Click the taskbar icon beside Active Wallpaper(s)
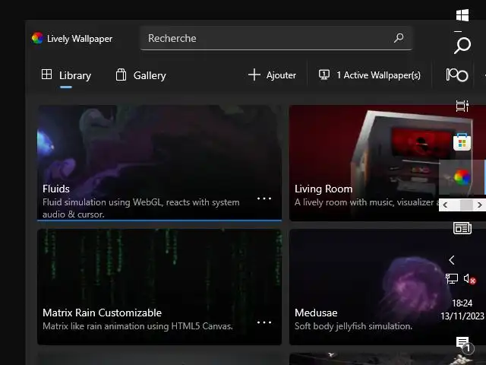This screenshot has width=486, height=365. [457, 75]
